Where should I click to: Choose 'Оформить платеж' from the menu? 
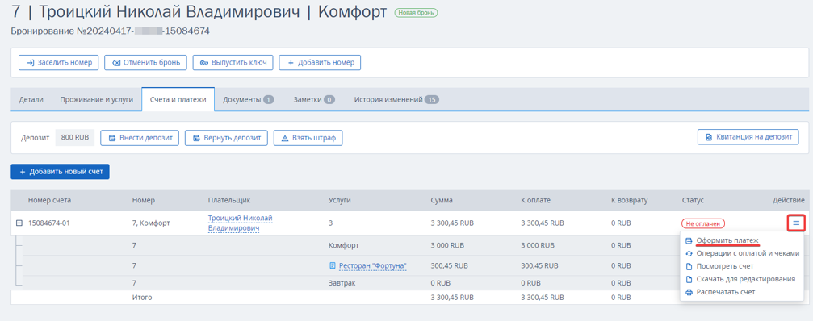[727, 240]
